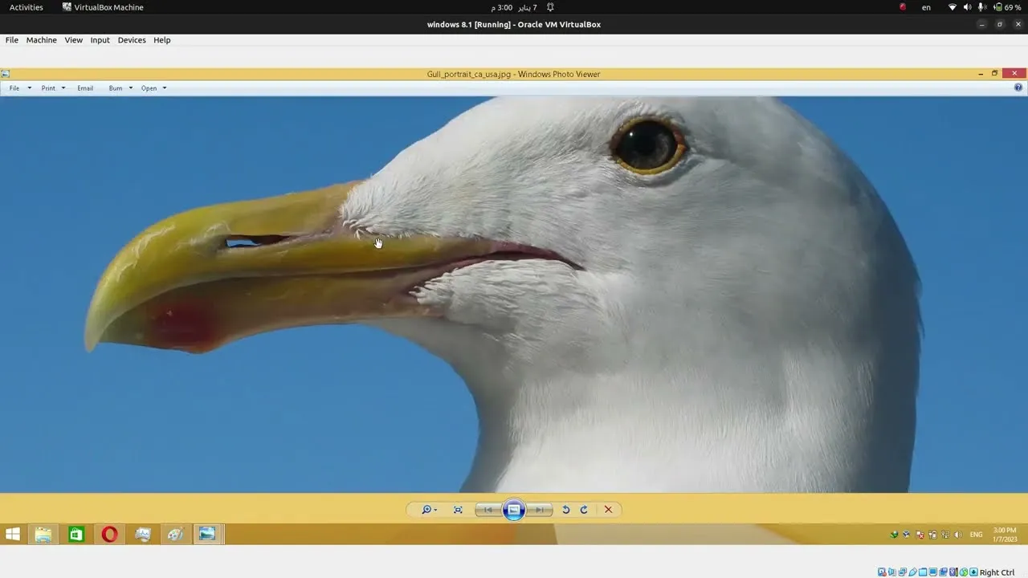Click the taskbar clock showing 3:00 PM

pyautogui.click(x=1005, y=534)
